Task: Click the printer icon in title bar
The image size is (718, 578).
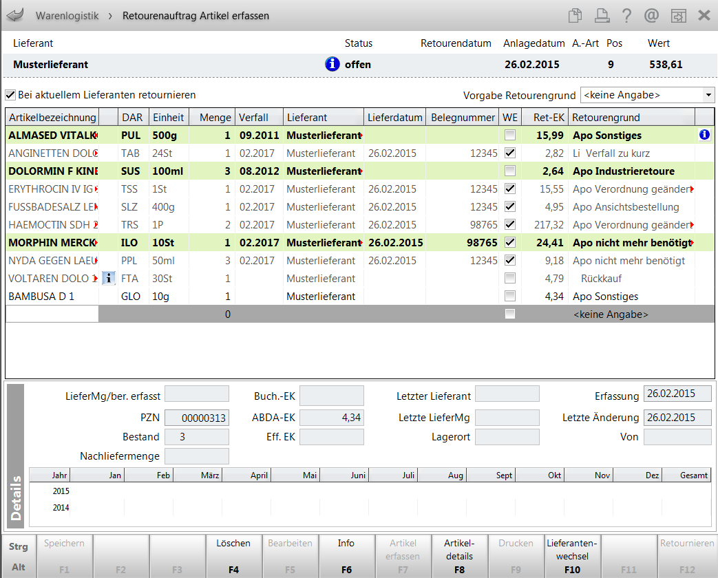Action: tap(602, 15)
